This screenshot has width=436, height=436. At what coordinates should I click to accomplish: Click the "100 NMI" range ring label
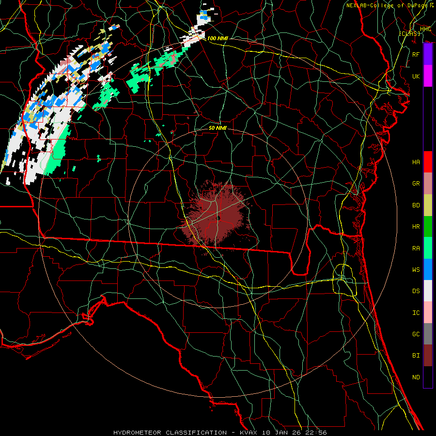point(218,38)
